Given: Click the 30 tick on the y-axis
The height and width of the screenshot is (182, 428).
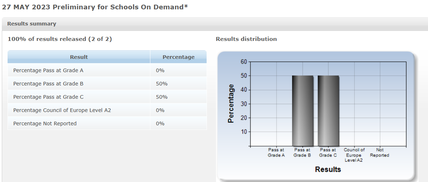Looking at the screenshot, I should pos(243,104).
